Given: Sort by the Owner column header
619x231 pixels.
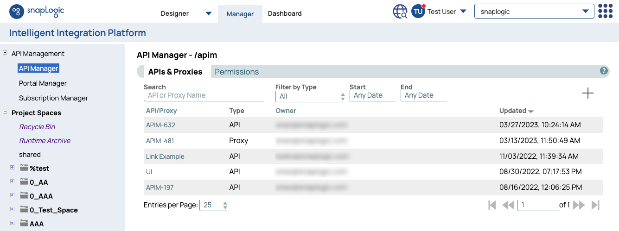Looking at the screenshot, I should [x=286, y=111].
